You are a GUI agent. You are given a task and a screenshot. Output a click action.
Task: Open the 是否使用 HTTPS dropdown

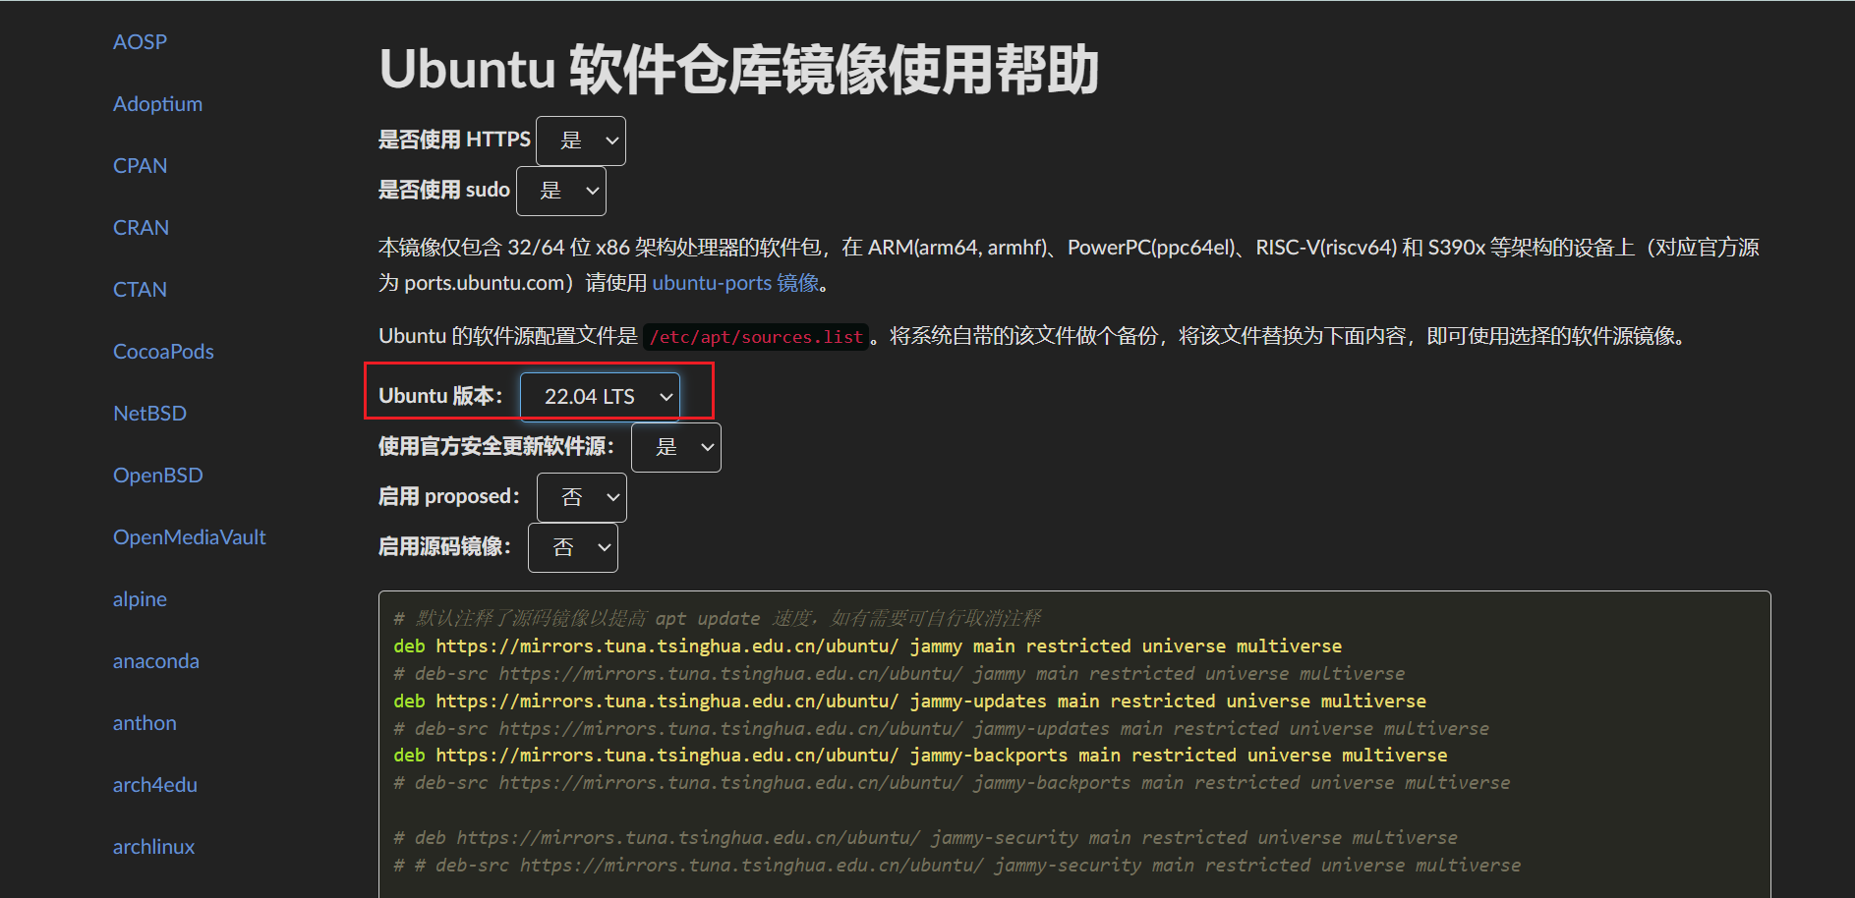pos(581,140)
